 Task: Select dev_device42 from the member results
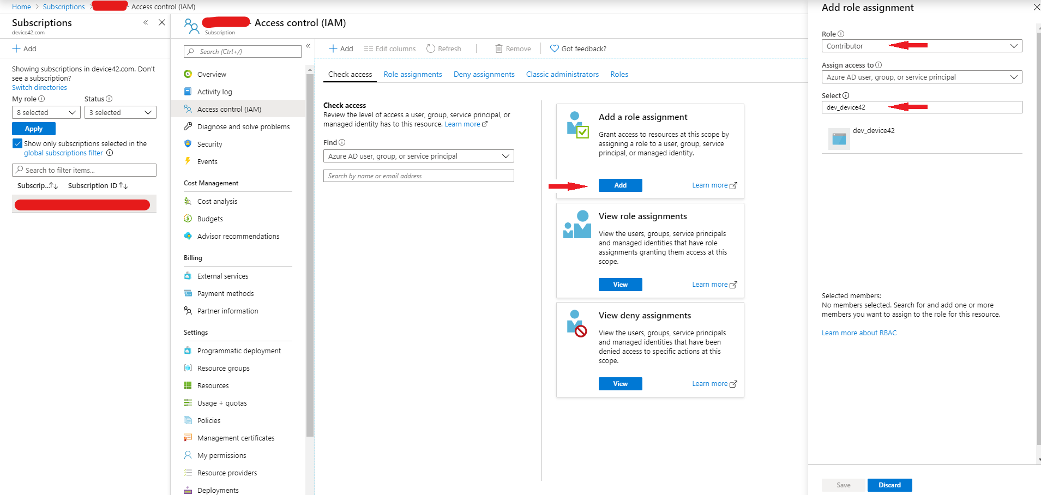[873, 131]
